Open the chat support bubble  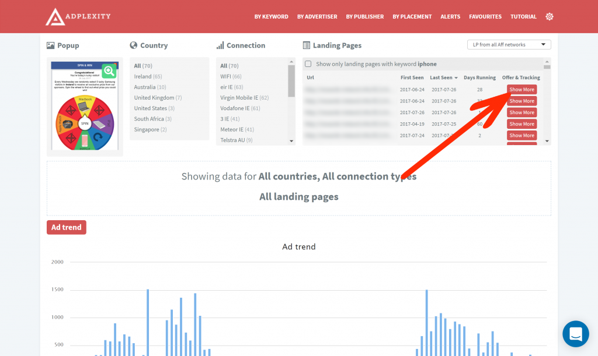(575, 334)
